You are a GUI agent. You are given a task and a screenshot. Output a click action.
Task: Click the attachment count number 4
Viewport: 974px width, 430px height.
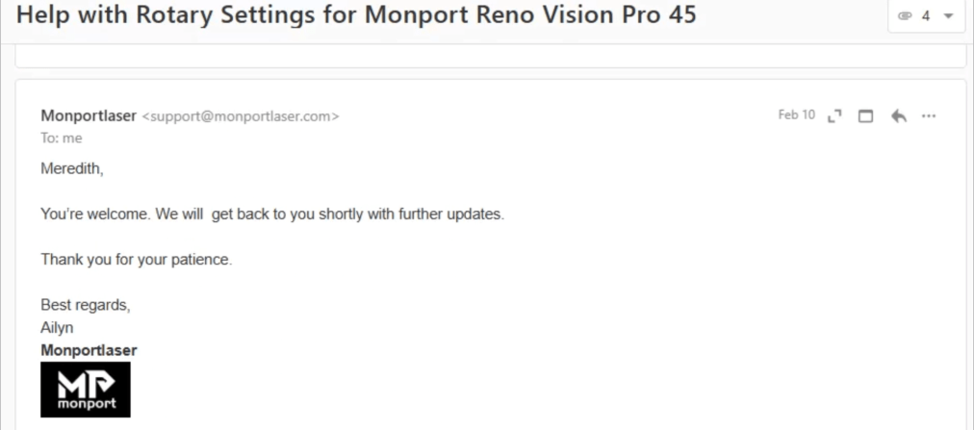926,16
